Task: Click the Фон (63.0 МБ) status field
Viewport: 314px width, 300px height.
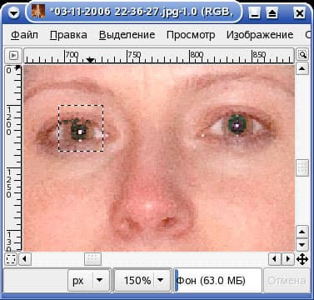Action: click(x=218, y=280)
